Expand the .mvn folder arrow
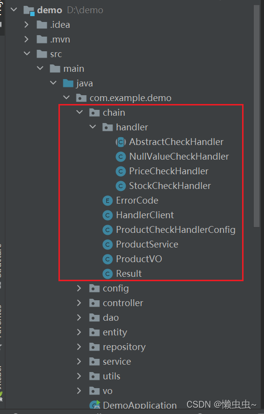This screenshot has height=414, width=264. point(26,40)
